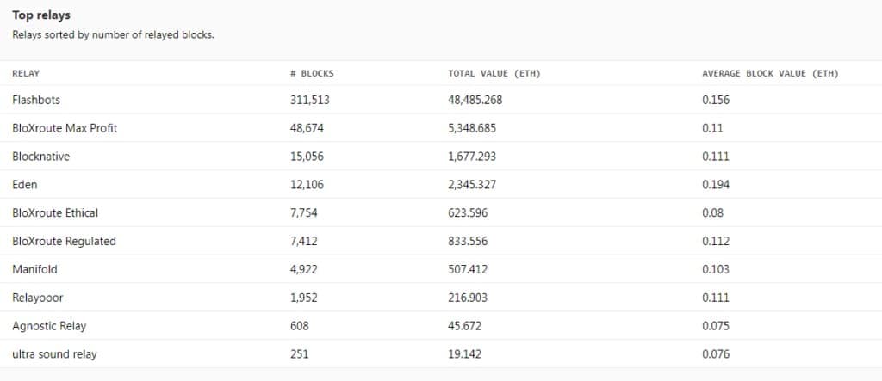Select the AVERAGE BLOCK VALUE (ETH) header
Viewport: 882px width, 381px height.
tap(770, 74)
